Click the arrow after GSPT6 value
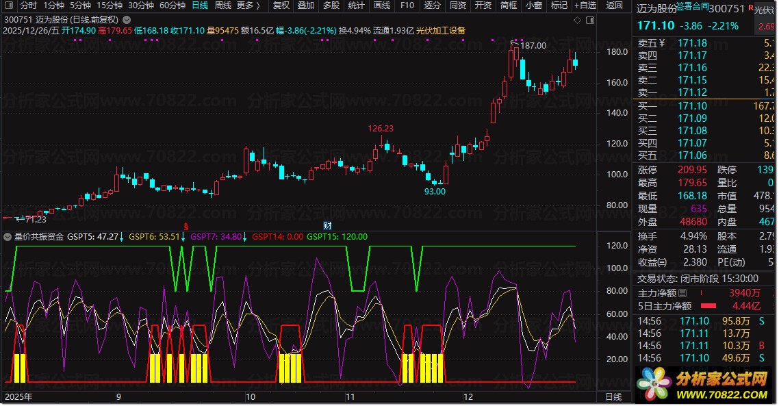Viewport: 779px width, 406px height. tap(183, 237)
